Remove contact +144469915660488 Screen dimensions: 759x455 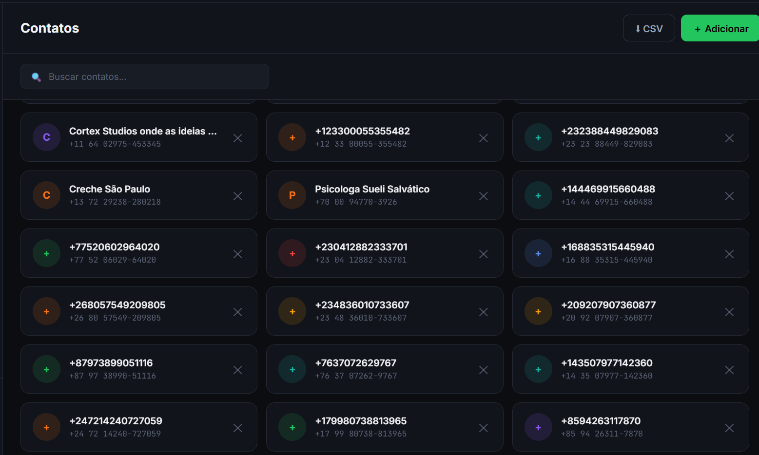coord(729,196)
